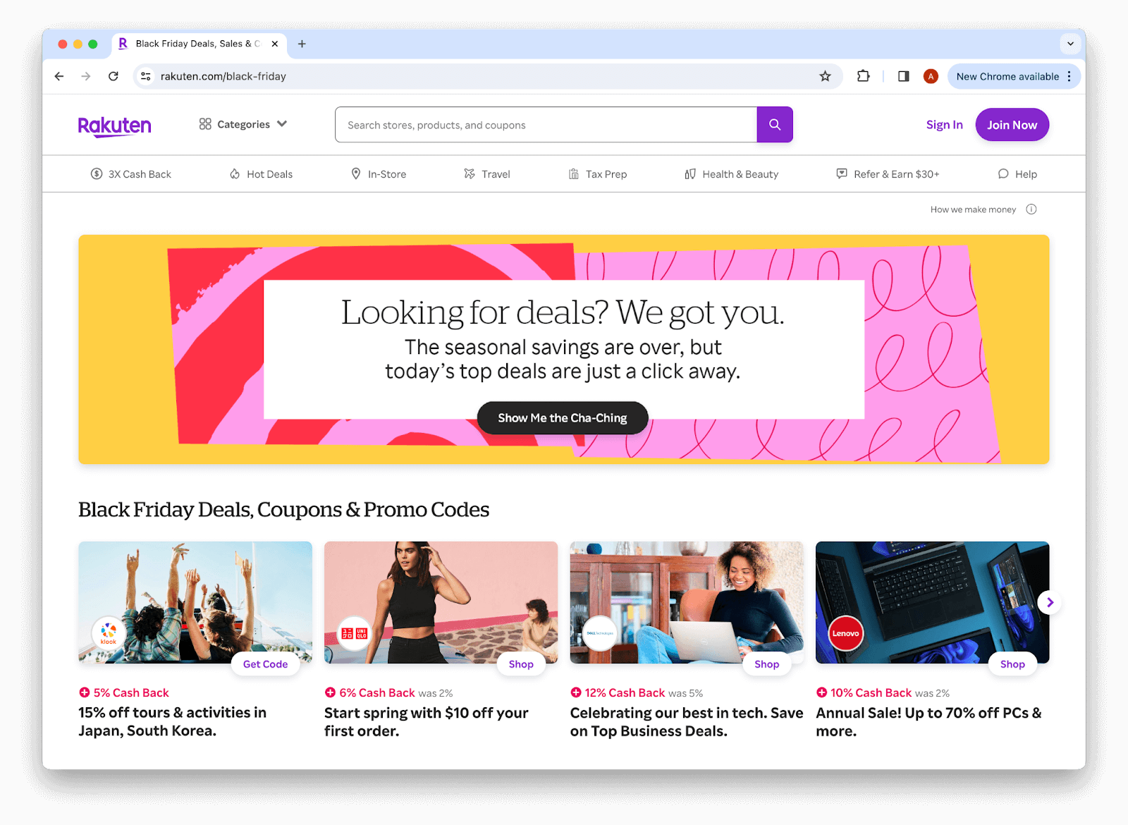
Task: Open site information icon in address bar
Action: (x=146, y=76)
